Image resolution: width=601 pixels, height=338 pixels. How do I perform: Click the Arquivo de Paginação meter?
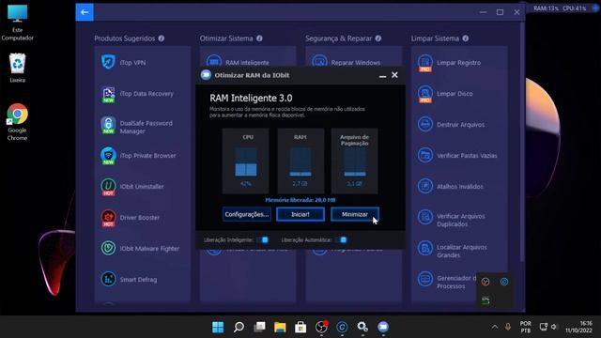pyautogui.click(x=355, y=161)
